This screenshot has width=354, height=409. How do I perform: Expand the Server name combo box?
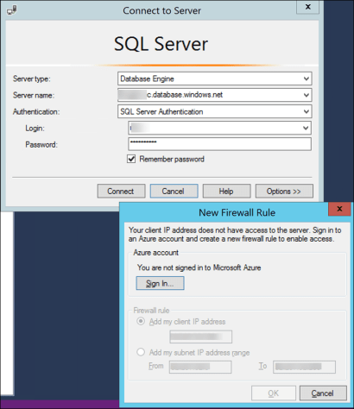click(x=307, y=95)
